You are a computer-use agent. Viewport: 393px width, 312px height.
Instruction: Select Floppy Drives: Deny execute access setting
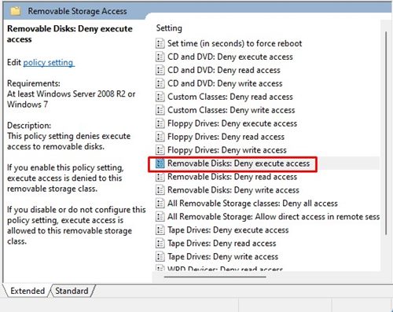click(232, 123)
